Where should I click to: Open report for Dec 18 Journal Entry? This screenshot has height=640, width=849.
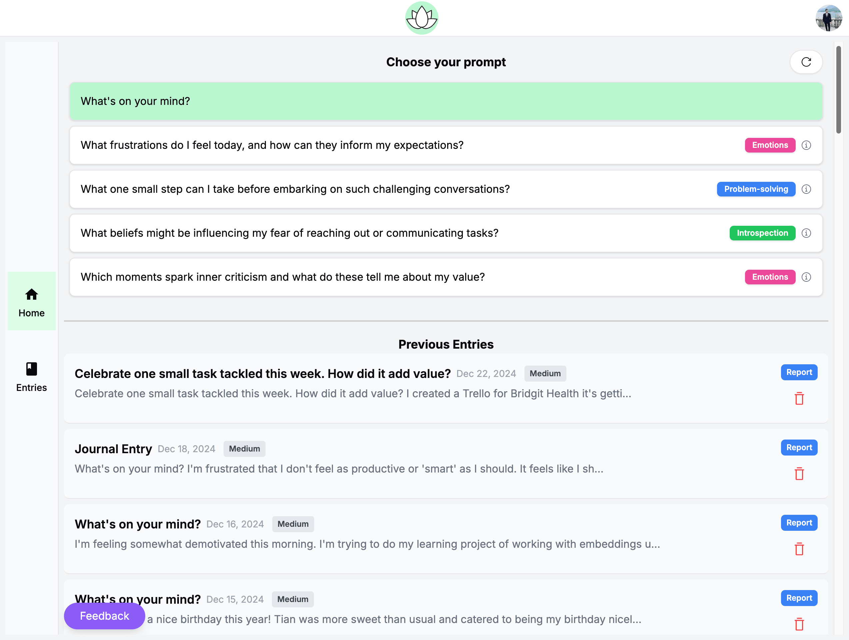pyautogui.click(x=799, y=448)
